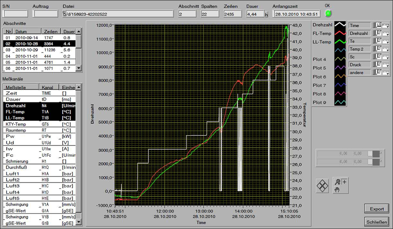Open the Plot 6 orange line sample
Screen dimensions: 393x229
click(x=340, y=77)
